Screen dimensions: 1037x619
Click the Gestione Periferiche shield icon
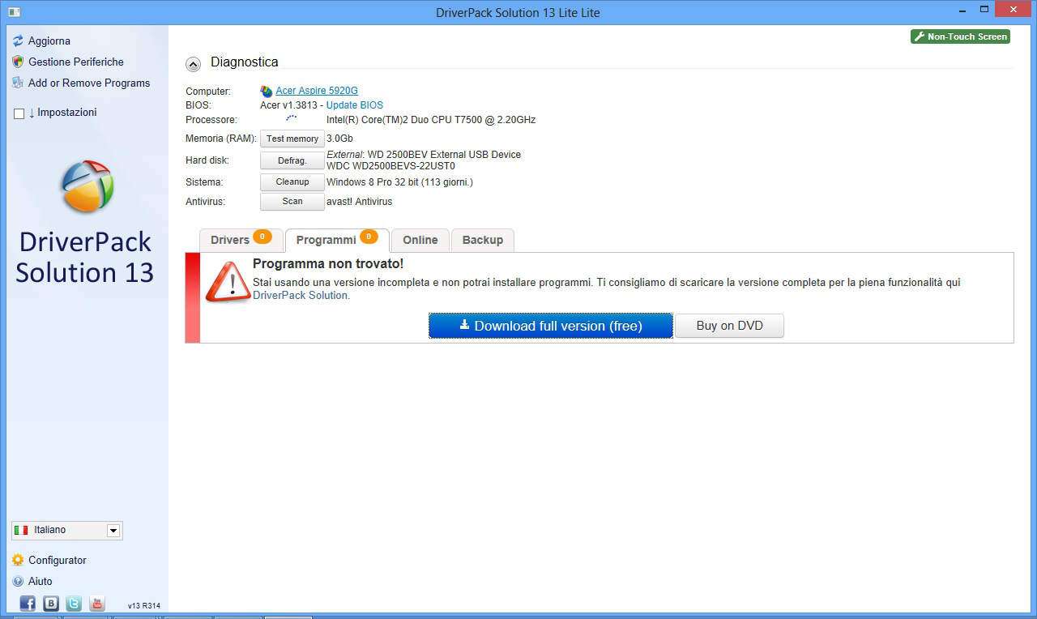[18, 62]
